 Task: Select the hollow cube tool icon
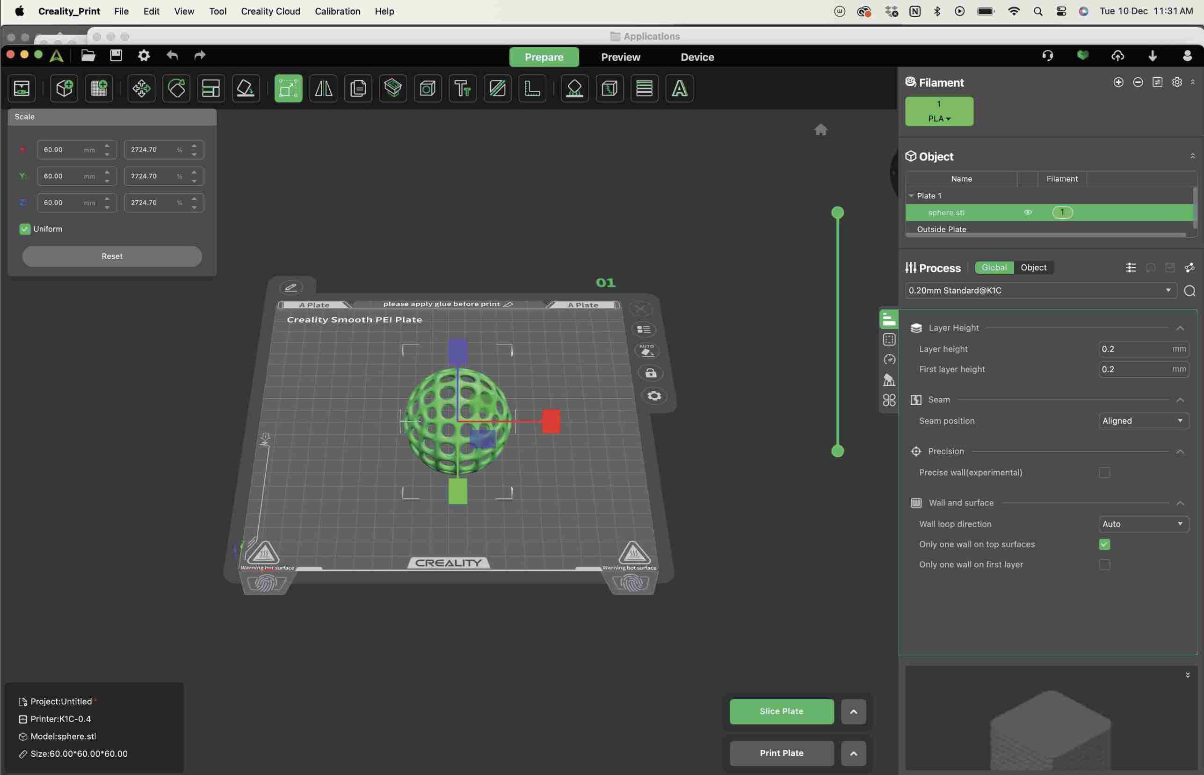point(428,88)
